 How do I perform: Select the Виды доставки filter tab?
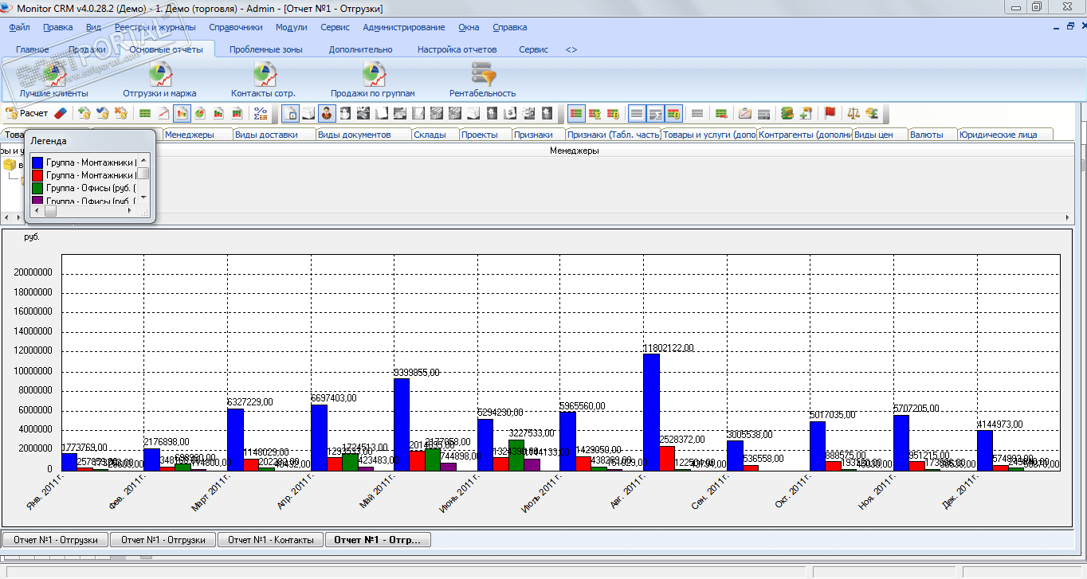point(265,135)
